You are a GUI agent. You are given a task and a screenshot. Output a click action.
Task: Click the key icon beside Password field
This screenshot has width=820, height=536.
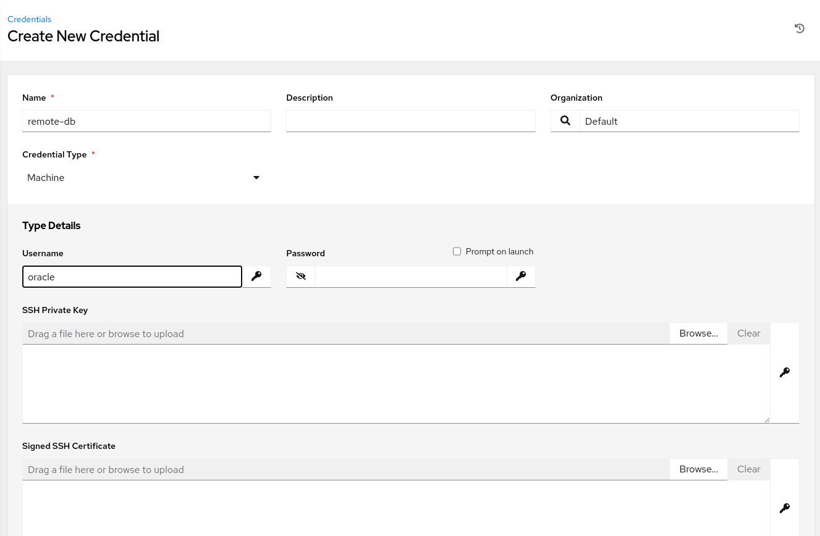coord(521,277)
